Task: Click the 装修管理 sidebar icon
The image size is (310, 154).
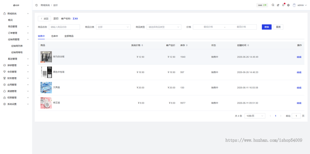Action: click(5, 65)
